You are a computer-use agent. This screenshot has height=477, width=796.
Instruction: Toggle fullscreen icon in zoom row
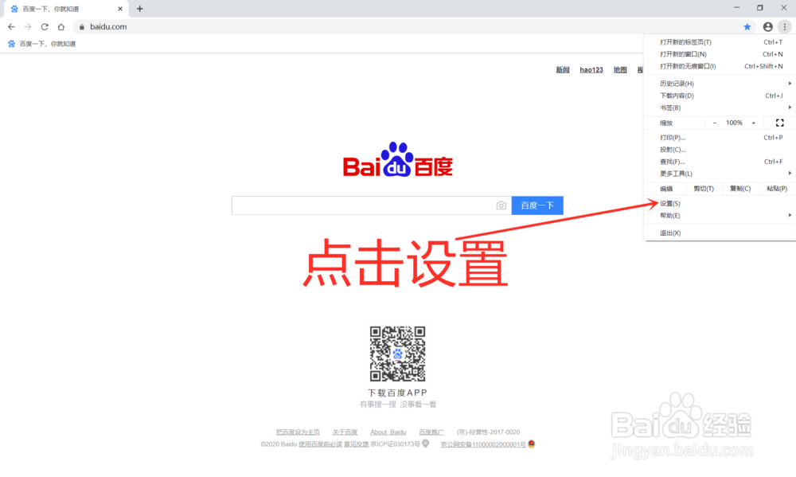click(x=780, y=123)
